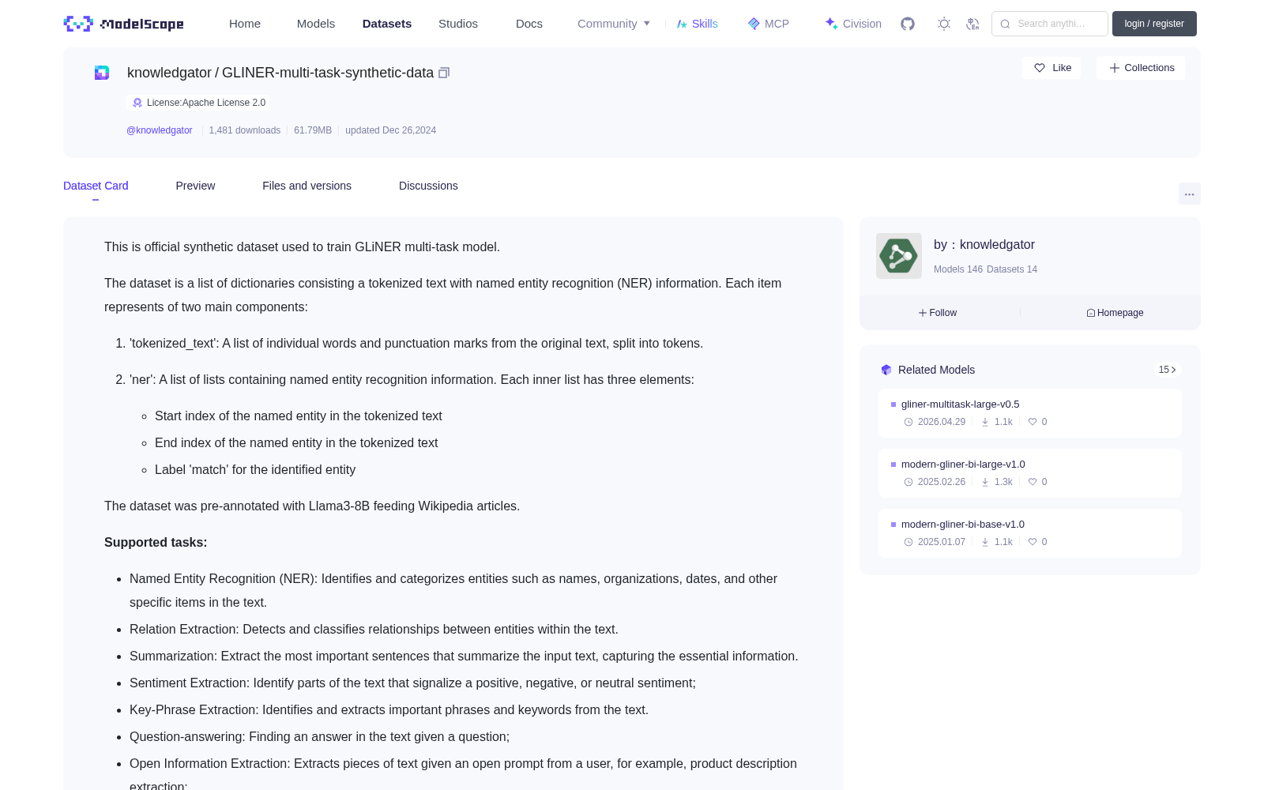Screen dimensions: 1264x790
Task: Click 'Datasets 14' count text
Action: click(x=1012, y=269)
